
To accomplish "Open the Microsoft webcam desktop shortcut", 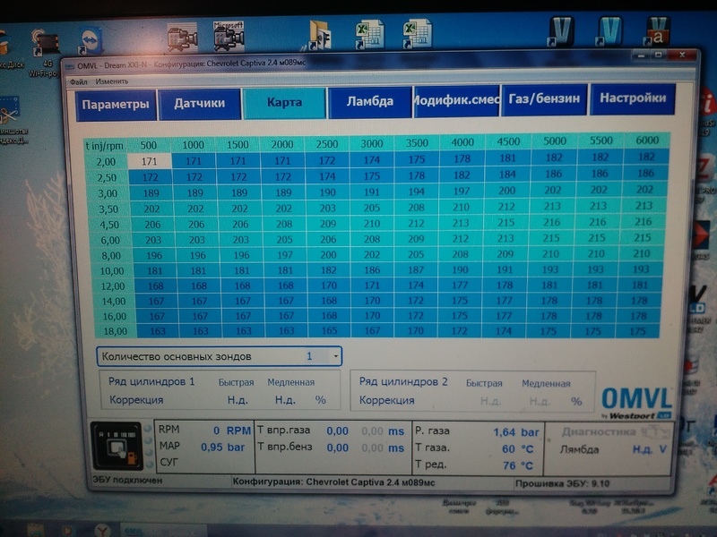I will (x=229, y=36).
